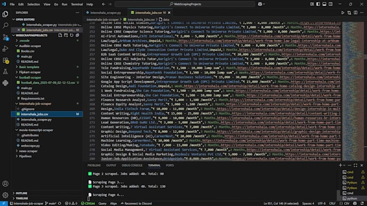Image resolution: width=367 pixels, height=206 pixels.
Task: Switch to internshala_scraper.py editor tab
Action: pos(106,12)
